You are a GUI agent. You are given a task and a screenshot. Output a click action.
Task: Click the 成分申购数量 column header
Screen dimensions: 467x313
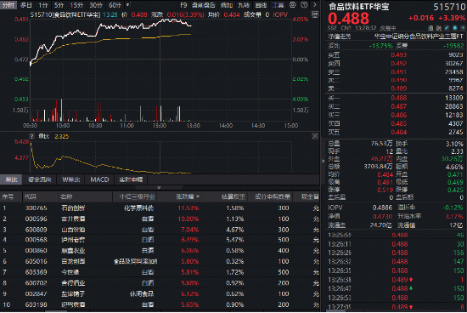[x=273, y=196]
